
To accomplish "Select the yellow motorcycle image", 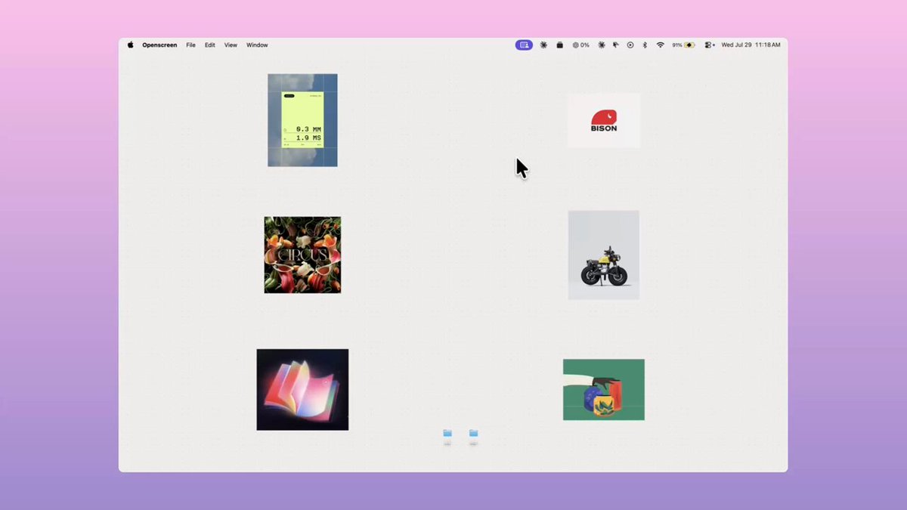I will [x=604, y=255].
